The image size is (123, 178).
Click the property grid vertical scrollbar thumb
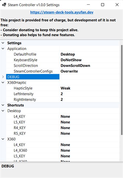(x=122, y=90)
